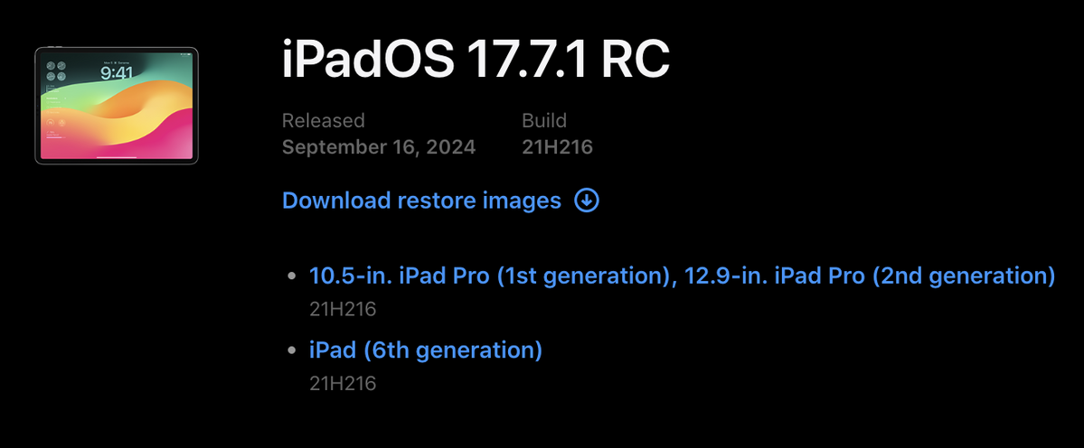
Task: Open the iPad (6th generation) restore image
Action: pyautogui.click(x=425, y=350)
